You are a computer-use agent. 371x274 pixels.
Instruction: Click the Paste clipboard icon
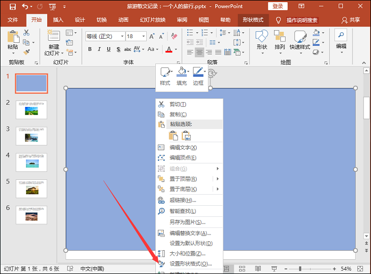[x=13, y=37]
